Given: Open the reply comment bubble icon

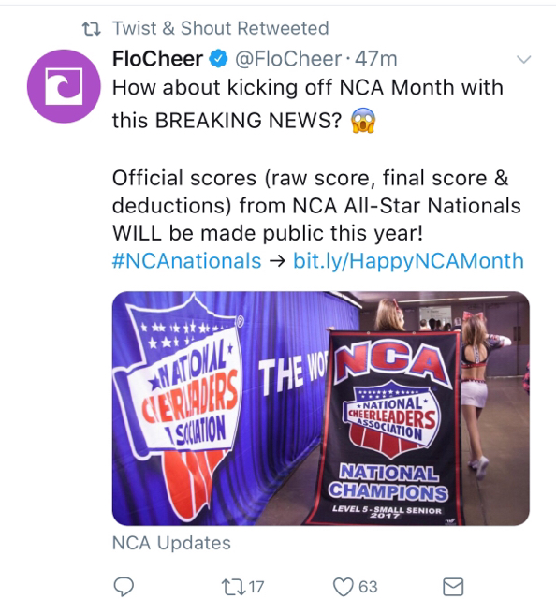Looking at the screenshot, I should pyautogui.click(x=124, y=586).
